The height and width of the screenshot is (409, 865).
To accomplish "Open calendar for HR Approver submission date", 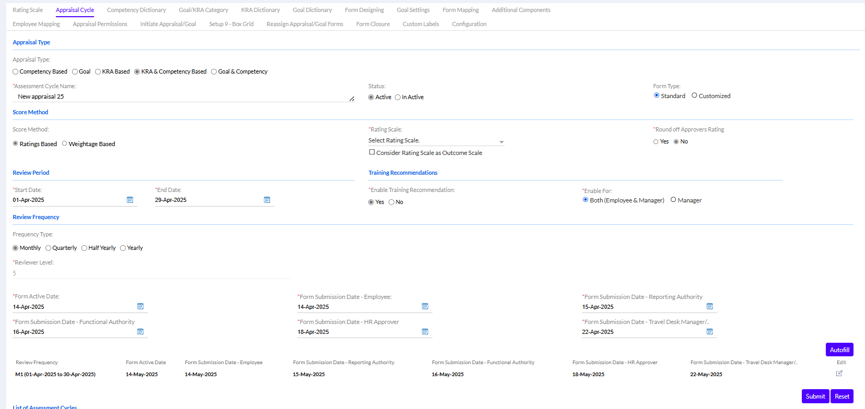I will (x=425, y=332).
